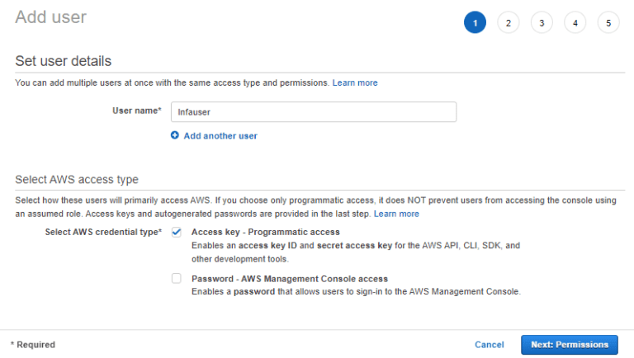
Task: Click the Infauser user name field
Action: point(313,112)
